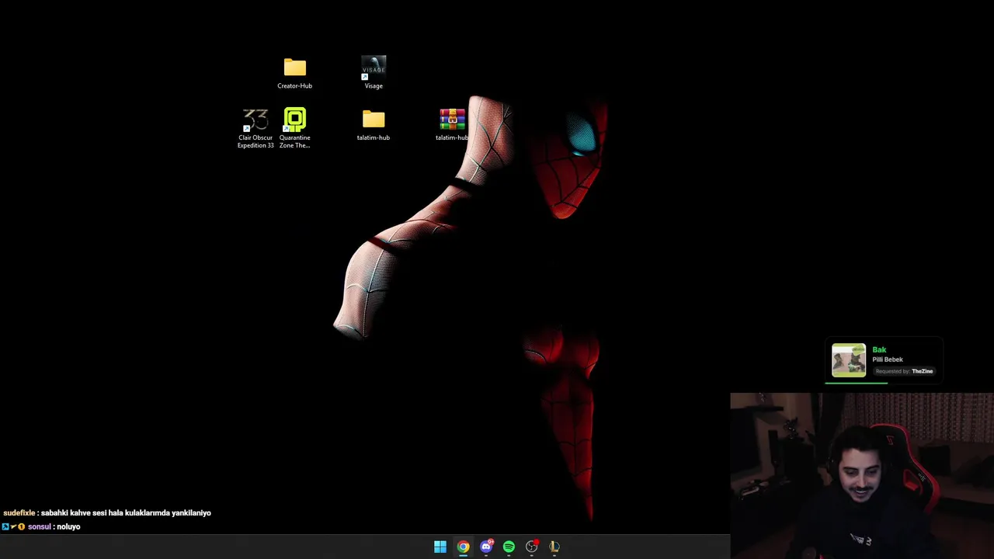Image resolution: width=994 pixels, height=559 pixels.
Task: Select the Visage game shortcut
Action: click(x=374, y=68)
